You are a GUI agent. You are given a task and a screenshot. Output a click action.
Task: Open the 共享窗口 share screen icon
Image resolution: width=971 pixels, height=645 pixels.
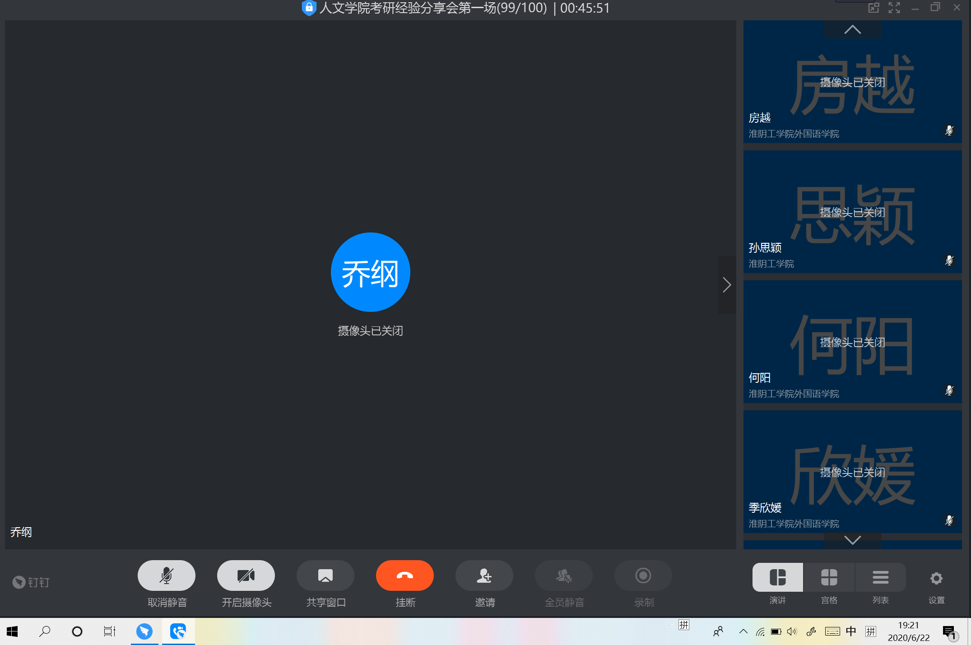(325, 575)
